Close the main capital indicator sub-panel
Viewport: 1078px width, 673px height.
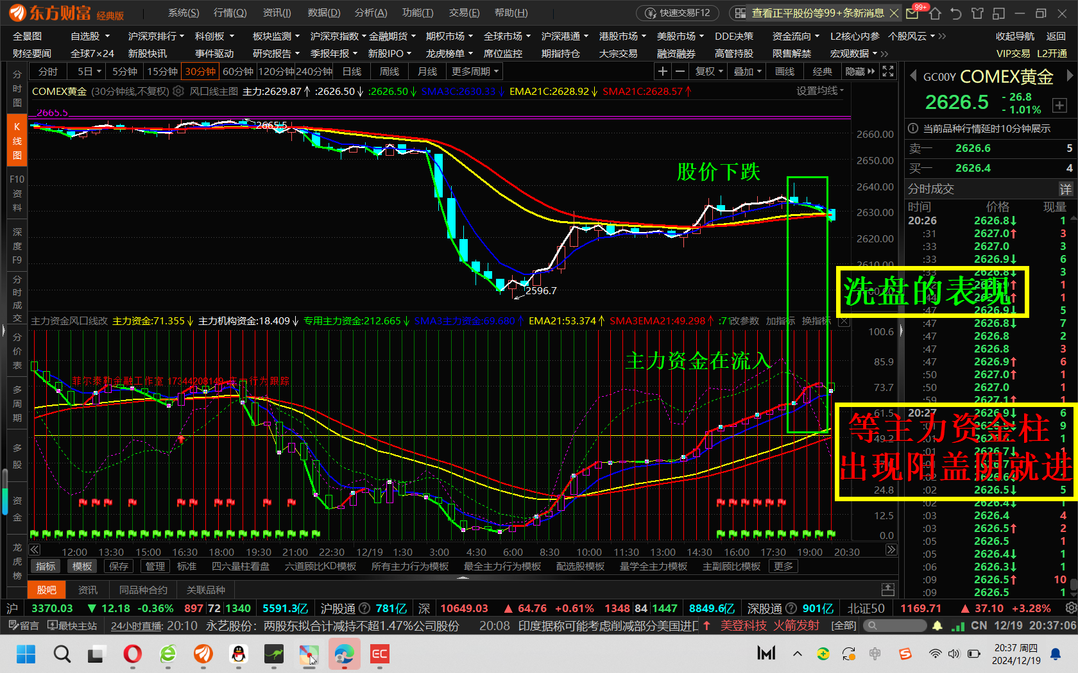(844, 320)
